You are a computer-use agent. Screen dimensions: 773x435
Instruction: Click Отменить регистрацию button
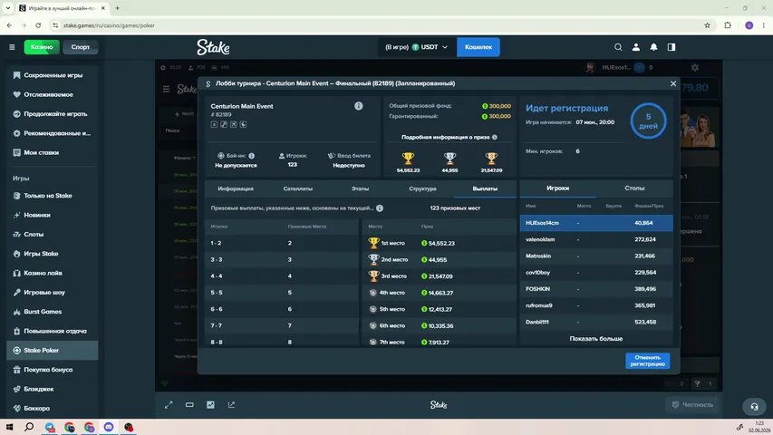click(647, 361)
